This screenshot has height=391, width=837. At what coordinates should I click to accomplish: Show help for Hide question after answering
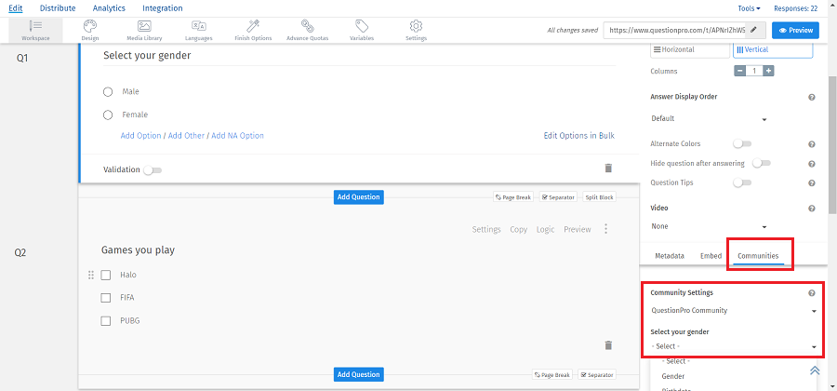812,164
